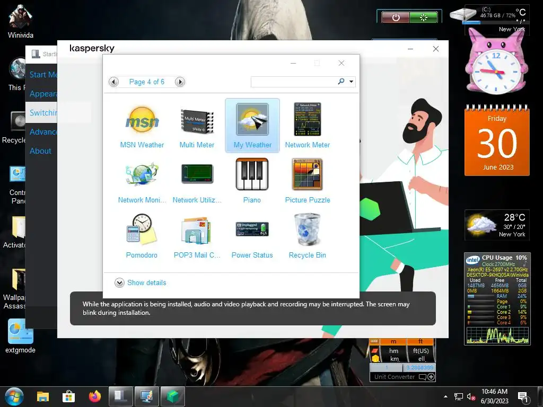Image resolution: width=543 pixels, height=407 pixels.
Task: Select the ft(US) unit in converter
Action: (421, 351)
